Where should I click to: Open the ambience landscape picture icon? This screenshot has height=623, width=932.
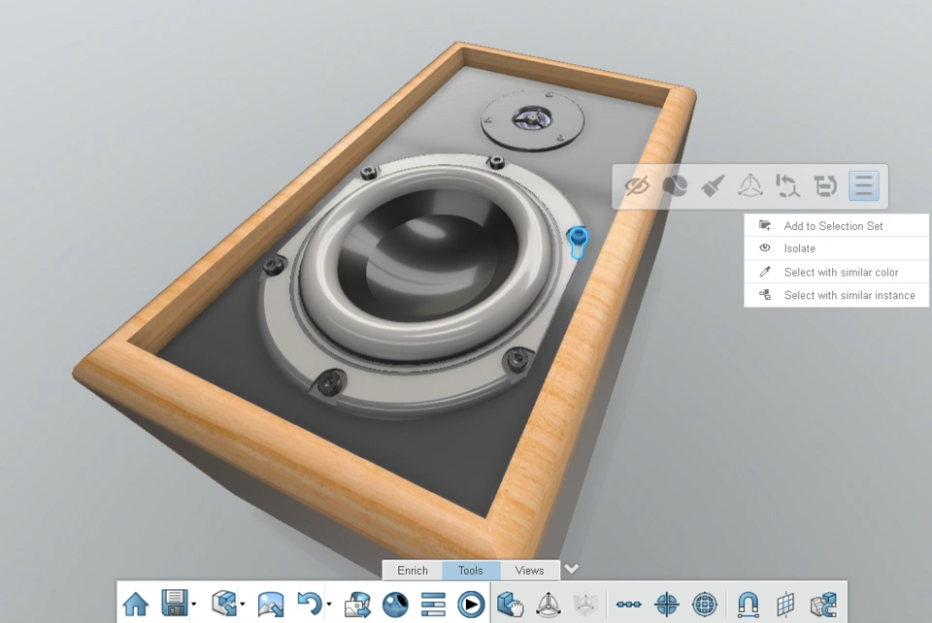tap(271, 605)
